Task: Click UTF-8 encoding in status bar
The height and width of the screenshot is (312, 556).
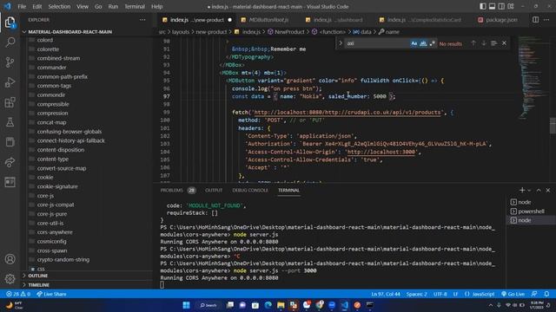Action: [x=440, y=294]
